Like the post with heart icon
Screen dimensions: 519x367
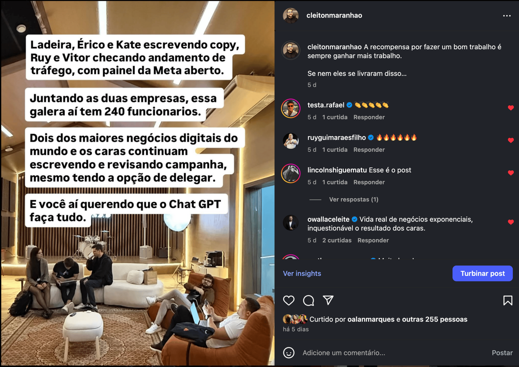pos(289,300)
